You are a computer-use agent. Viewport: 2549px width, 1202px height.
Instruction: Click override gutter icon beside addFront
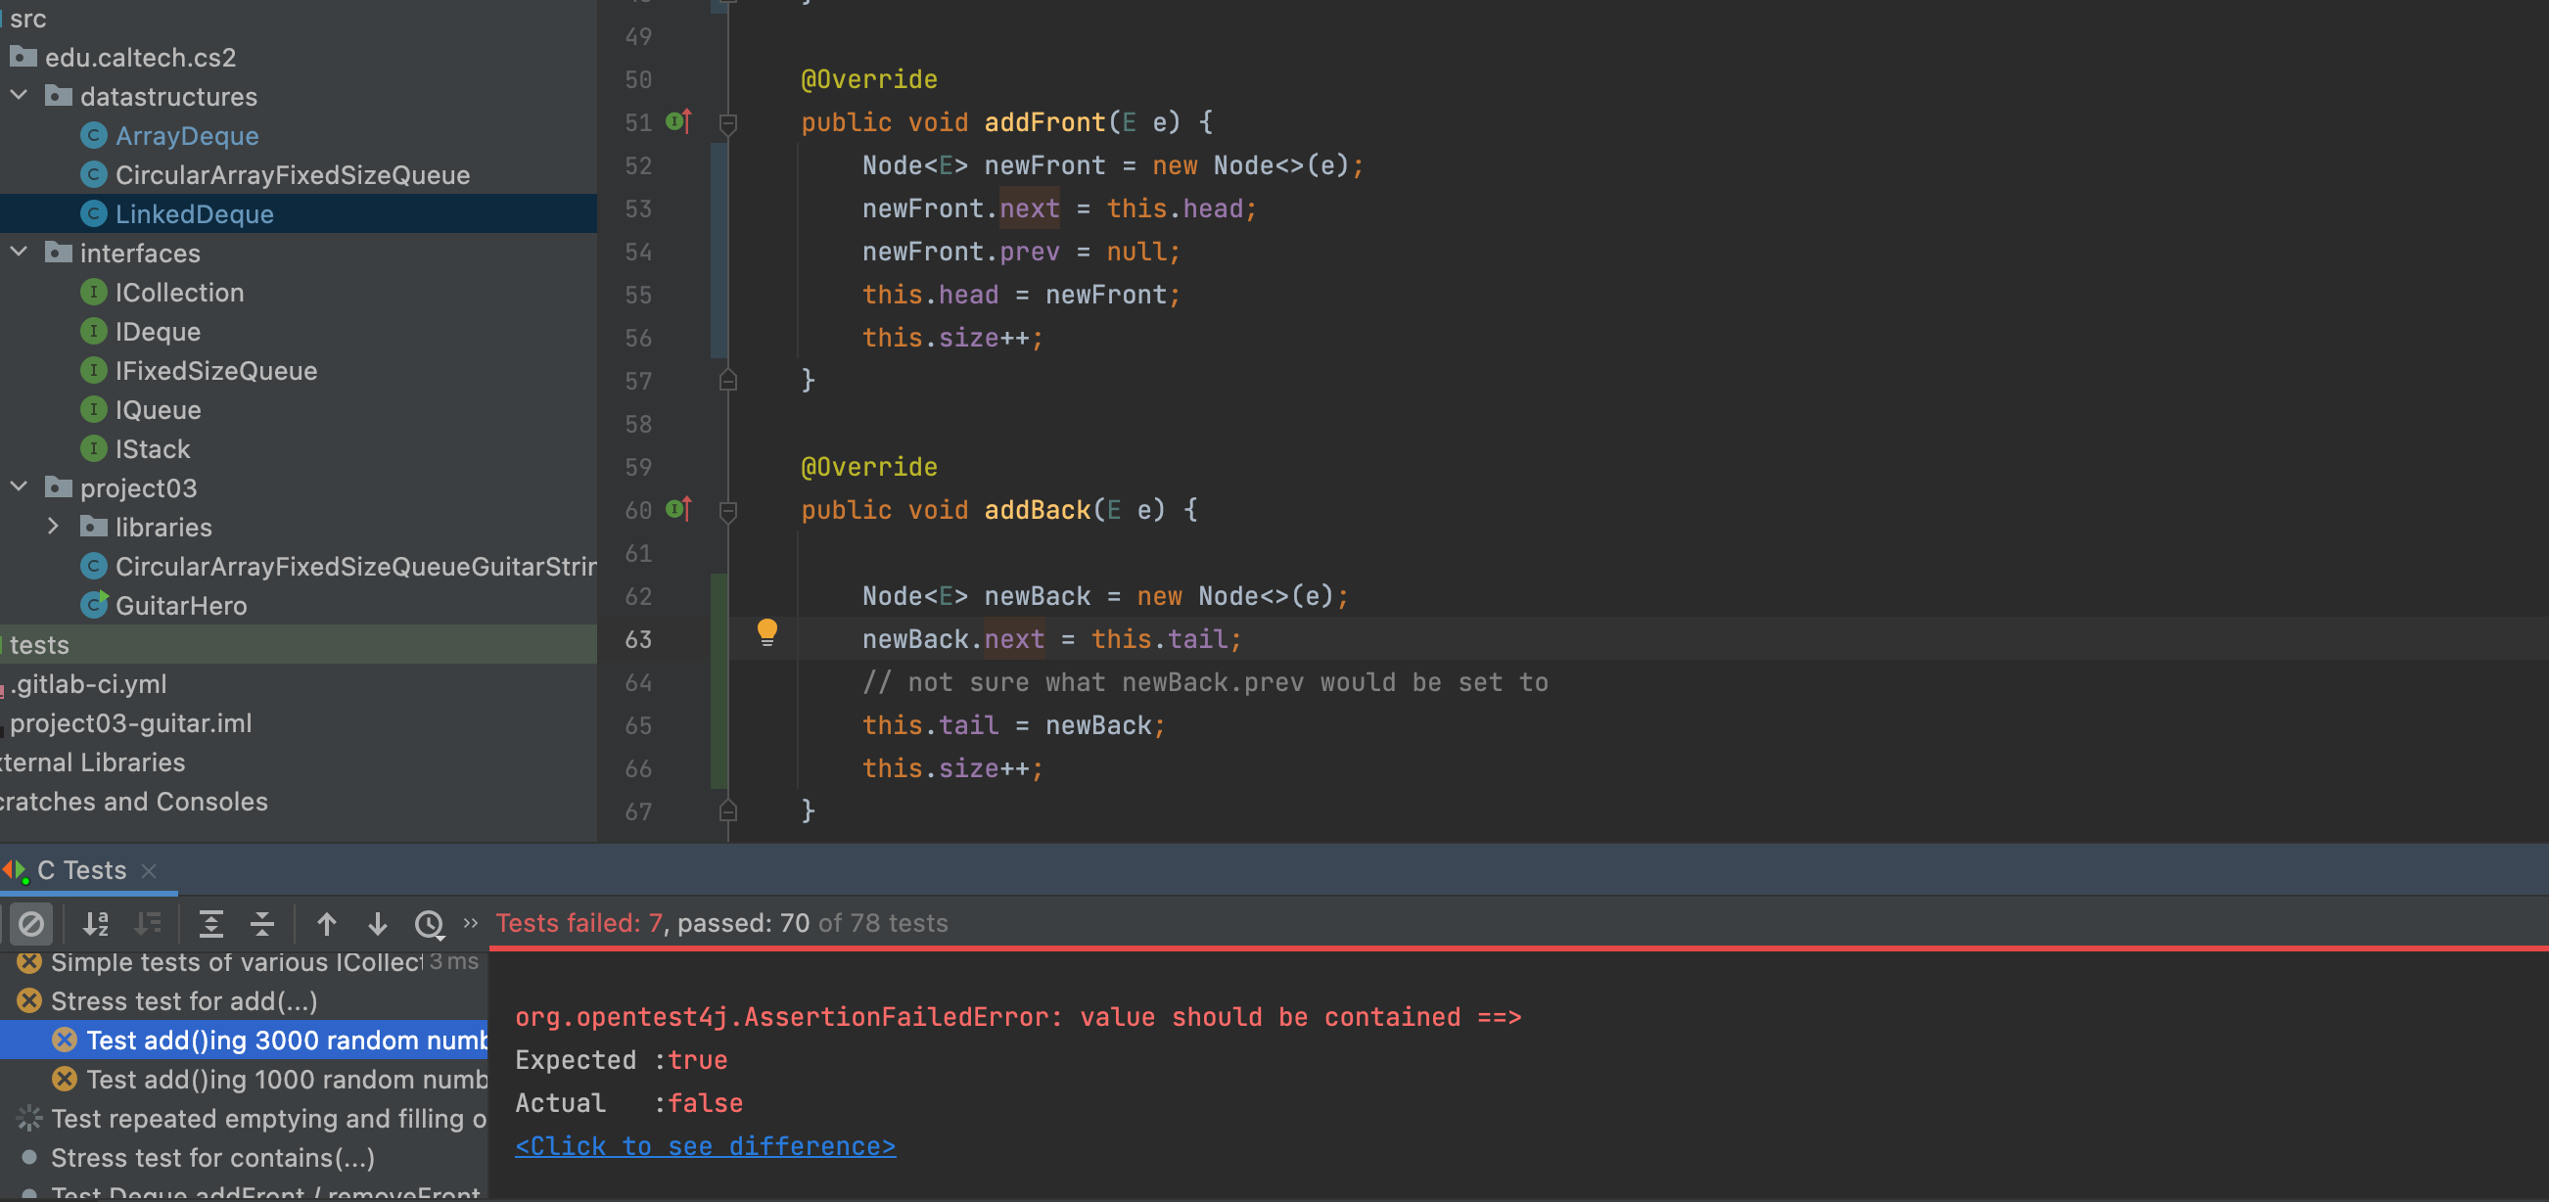click(x=678, y=121)
